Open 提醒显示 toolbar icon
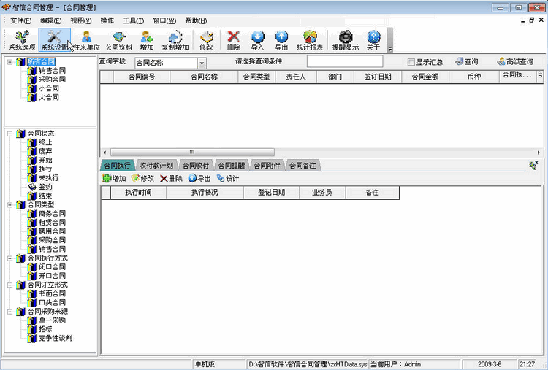Viewport: 548px width, 370px height. point(346,40)
